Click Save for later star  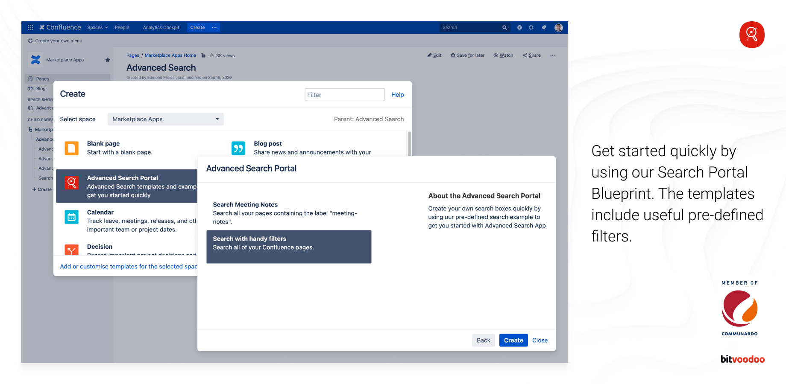click(x=467, y=55)
